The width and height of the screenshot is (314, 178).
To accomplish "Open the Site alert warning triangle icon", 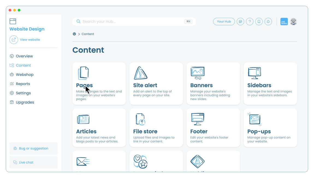I will [141, 73].
